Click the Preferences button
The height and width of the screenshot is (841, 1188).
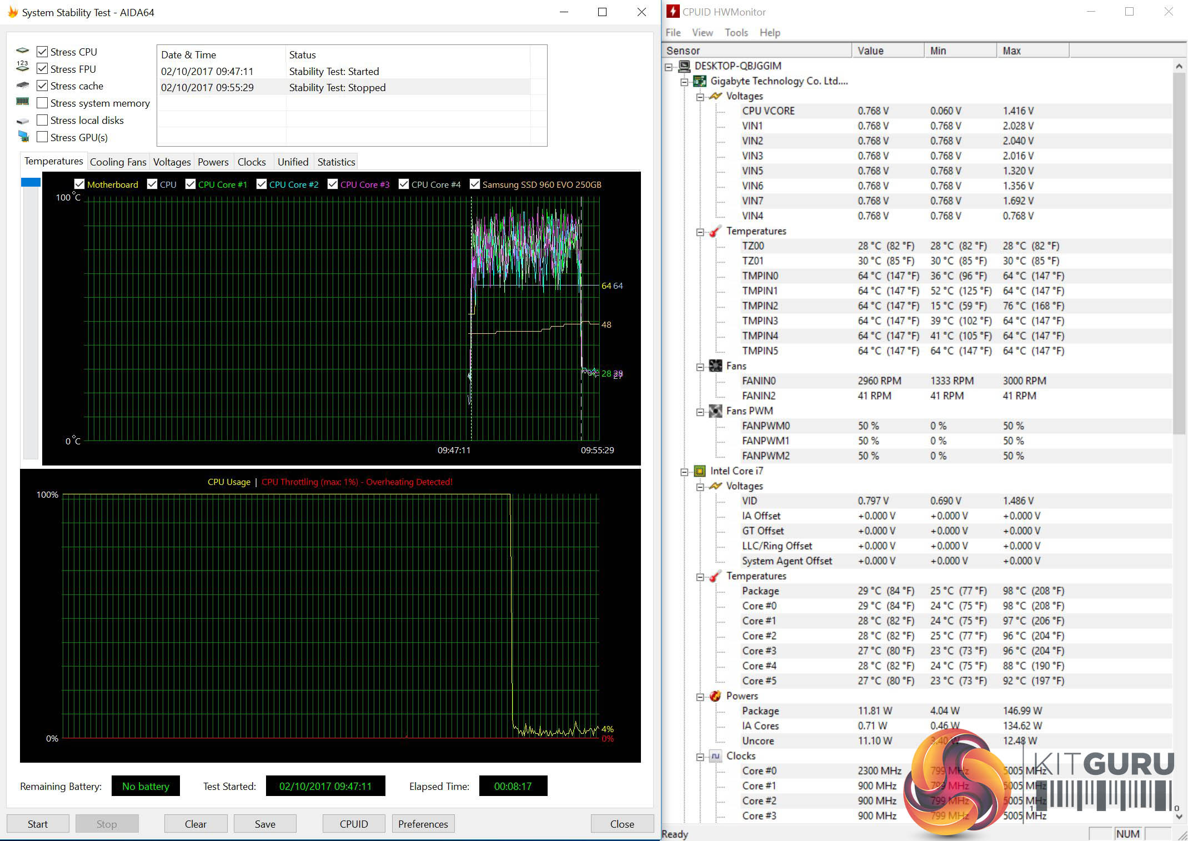423,824
